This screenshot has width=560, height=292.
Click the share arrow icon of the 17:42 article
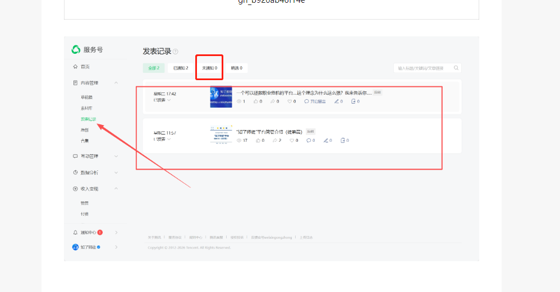click(273, 101)
